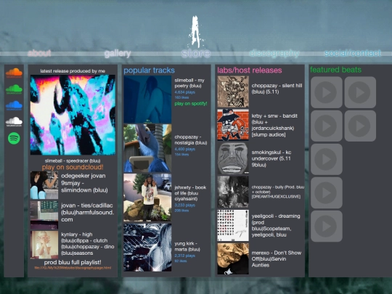This screenshot has height=294, width=392.
Task: Play second-row right featured beat
Action: point(360,126)
